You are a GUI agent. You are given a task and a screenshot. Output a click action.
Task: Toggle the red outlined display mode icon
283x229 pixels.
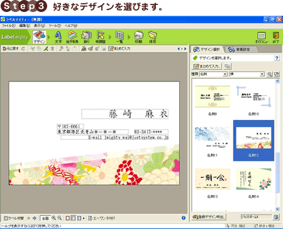pos(67,218)
